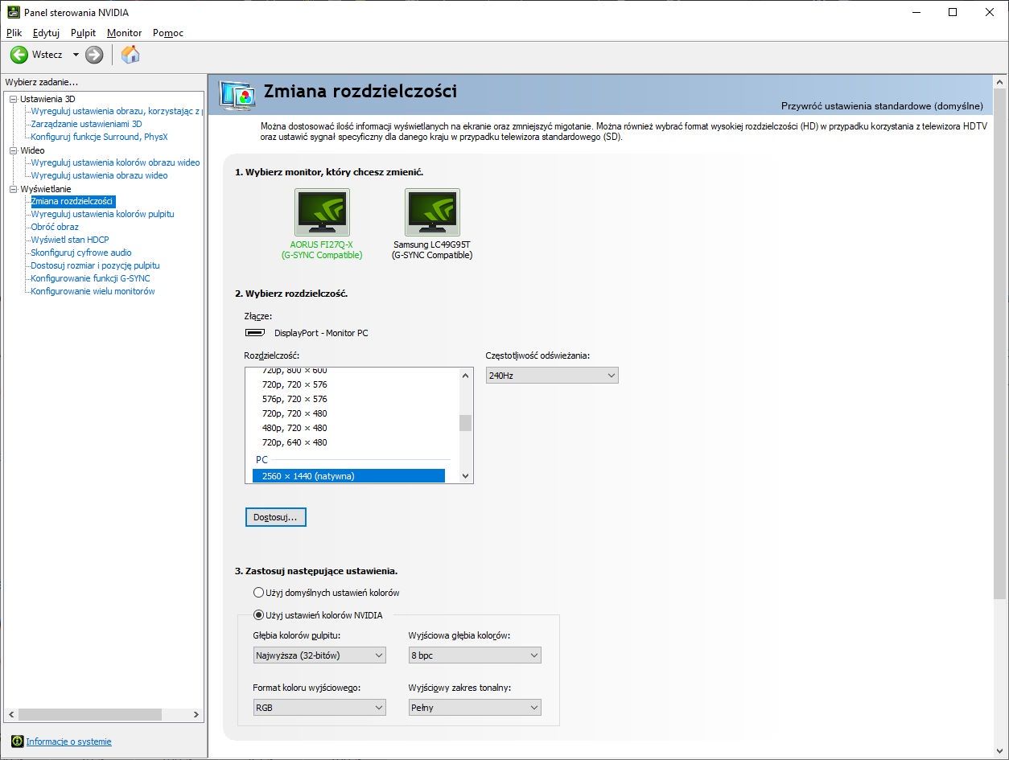
Task: Open the Pulpit menu
Action: (83, 33)
